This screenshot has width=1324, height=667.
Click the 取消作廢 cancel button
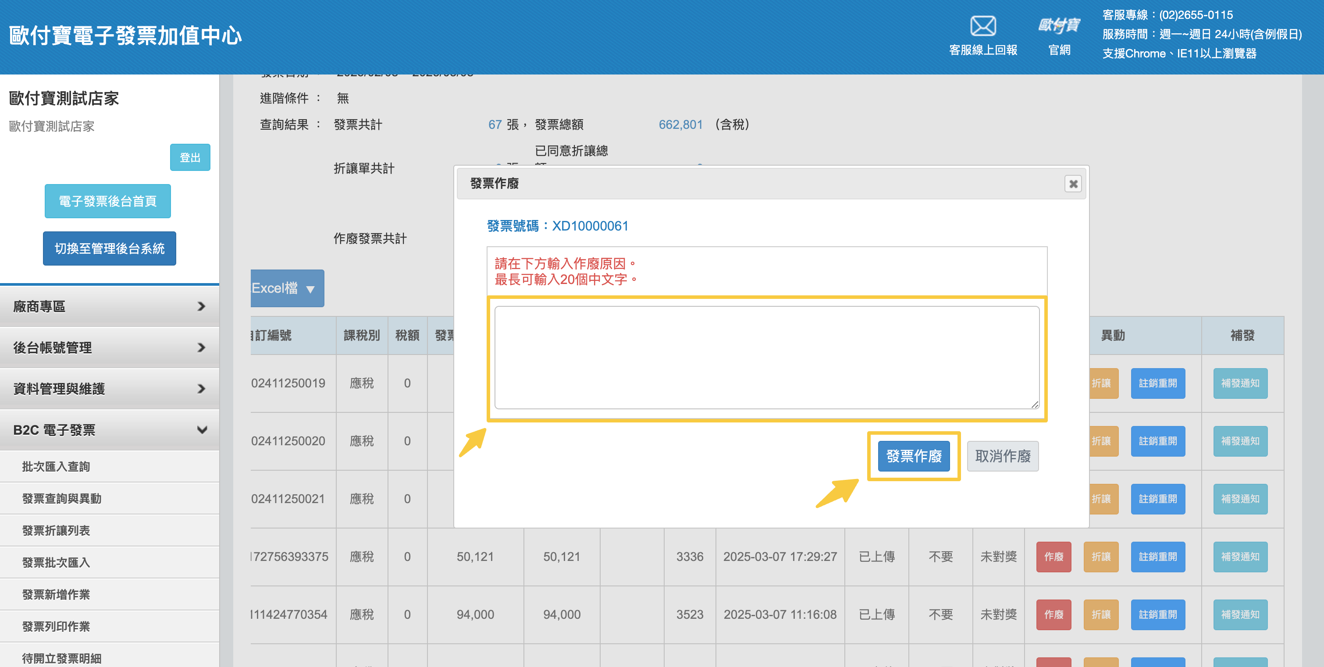point(1002,456)
